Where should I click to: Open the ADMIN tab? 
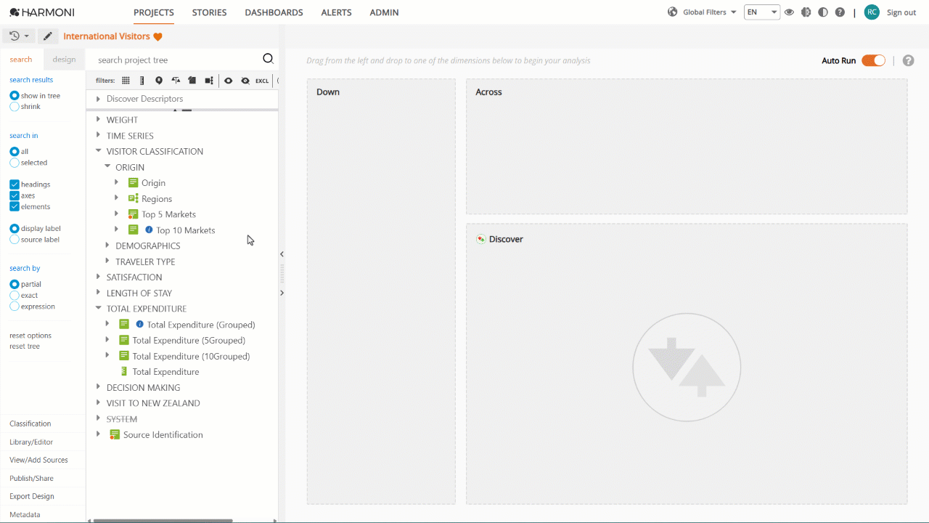pyautogui.click(x=384, y=12)
